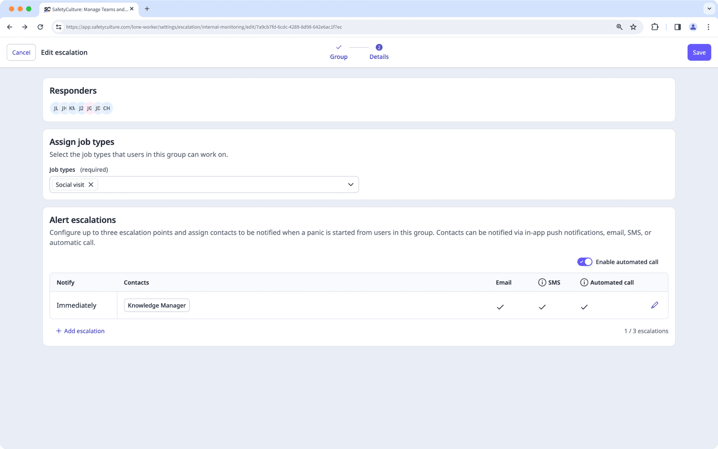Open Chrome's three-dot menu
The width and height of the screenshot is (718, 449).
708,26
